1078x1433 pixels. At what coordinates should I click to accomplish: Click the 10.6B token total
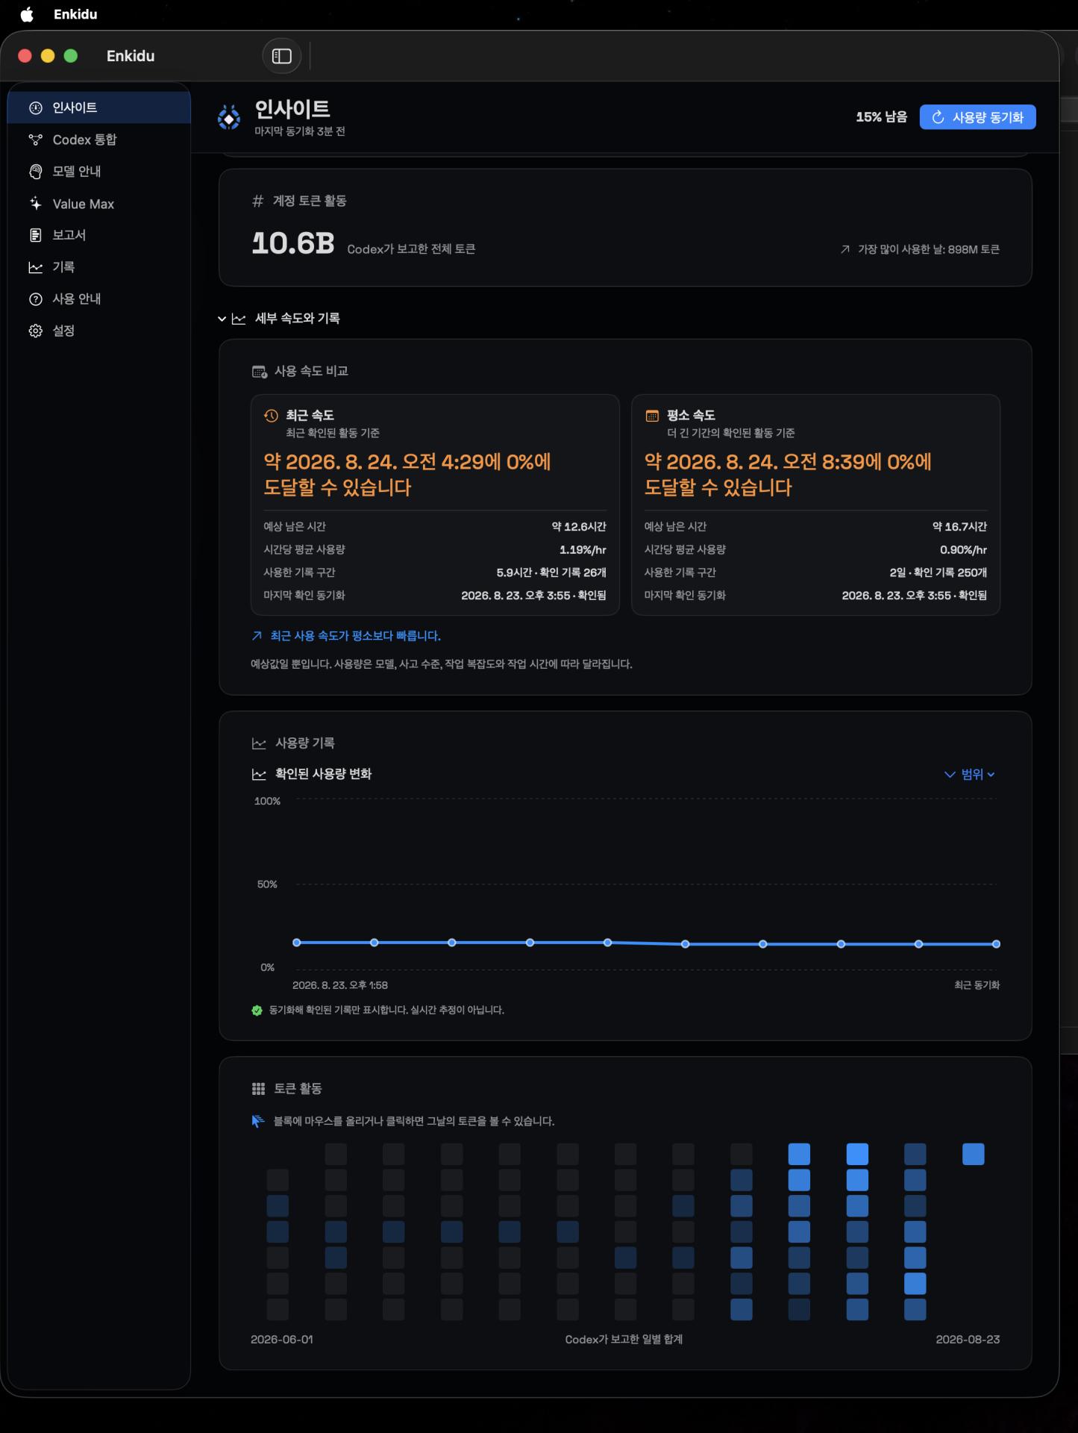(293, 243)
